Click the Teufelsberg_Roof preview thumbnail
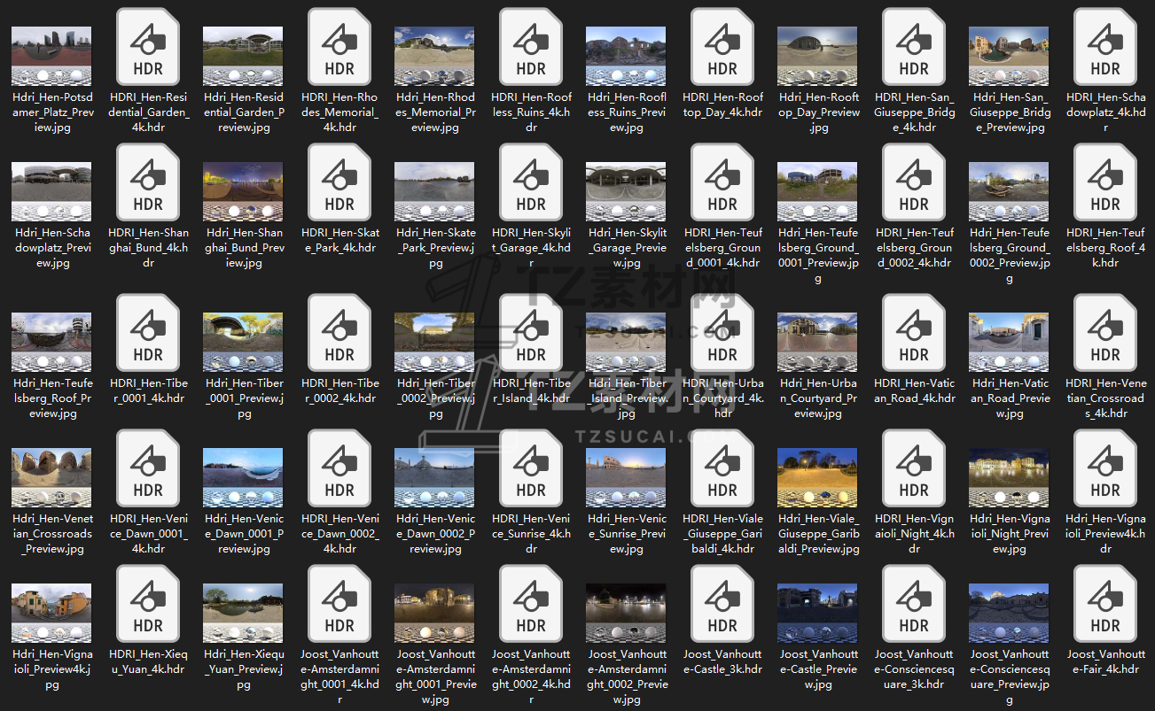The image size is (1155, 711). click(51, 342)
